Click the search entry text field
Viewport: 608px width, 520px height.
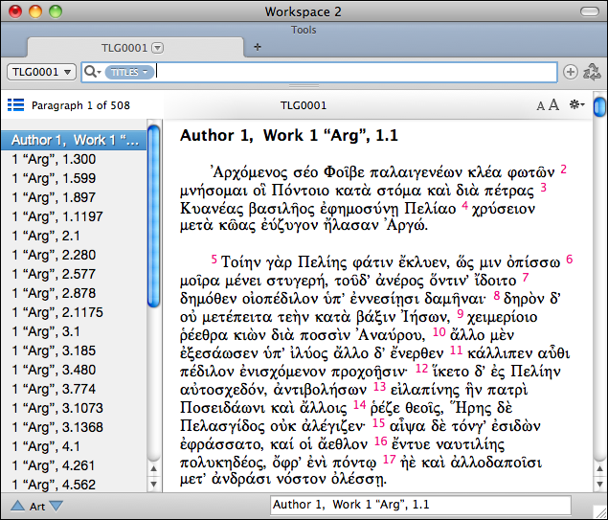coord(354,72)
